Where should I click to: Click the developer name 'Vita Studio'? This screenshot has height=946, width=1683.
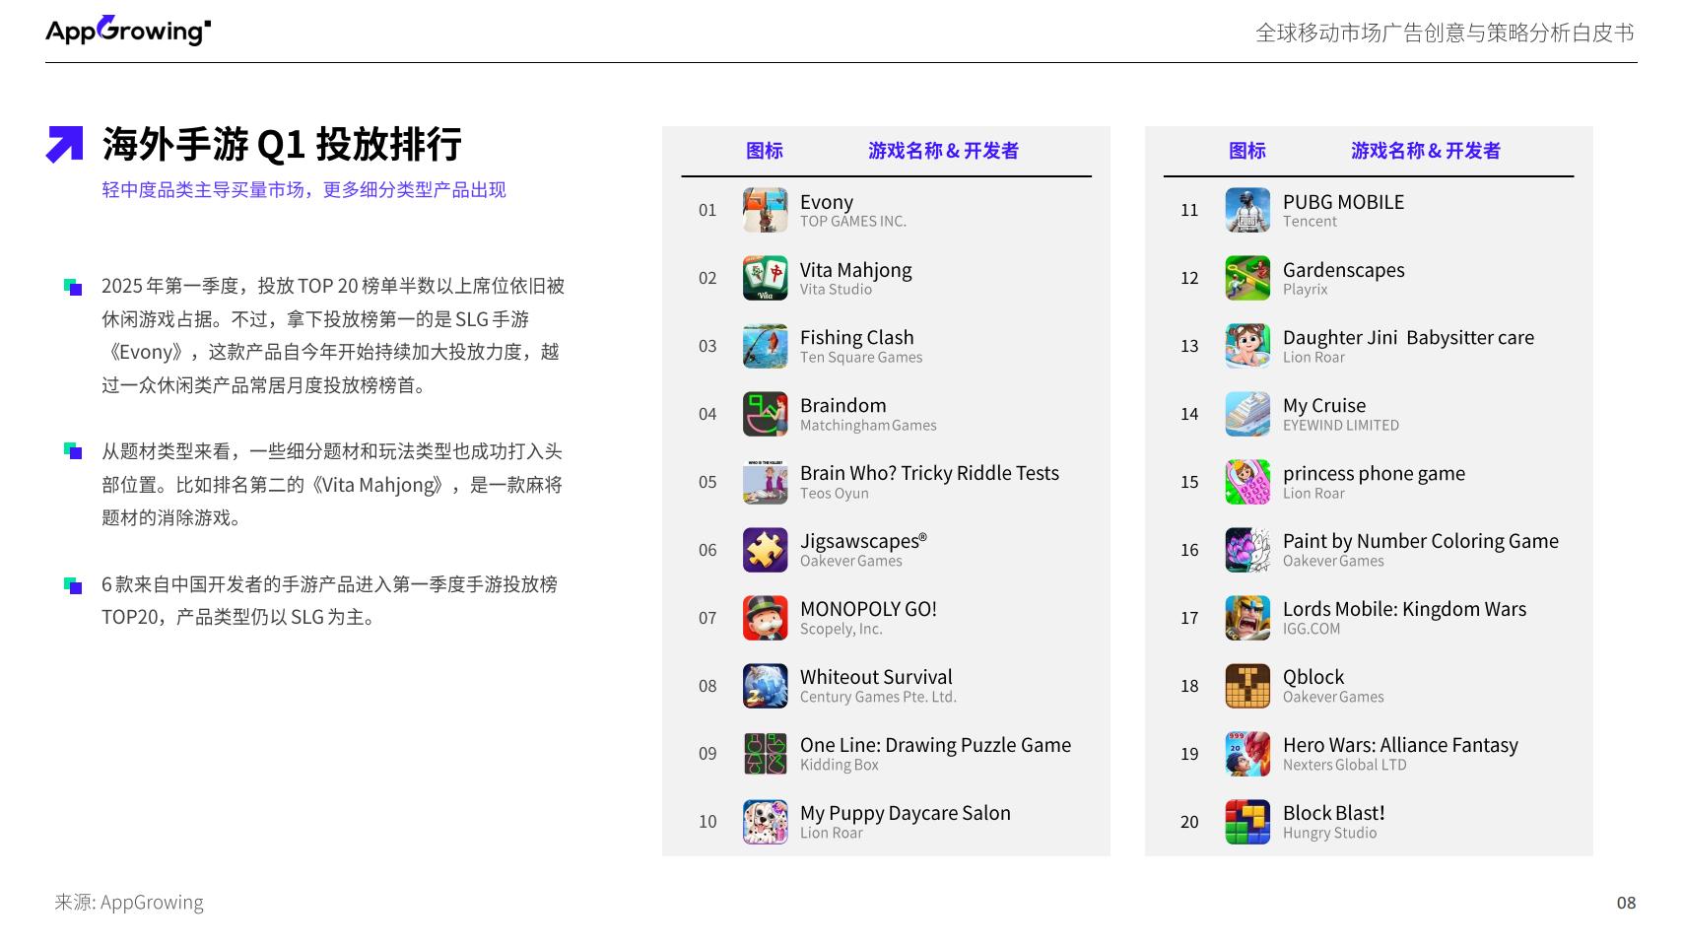(x=836, y=290)
